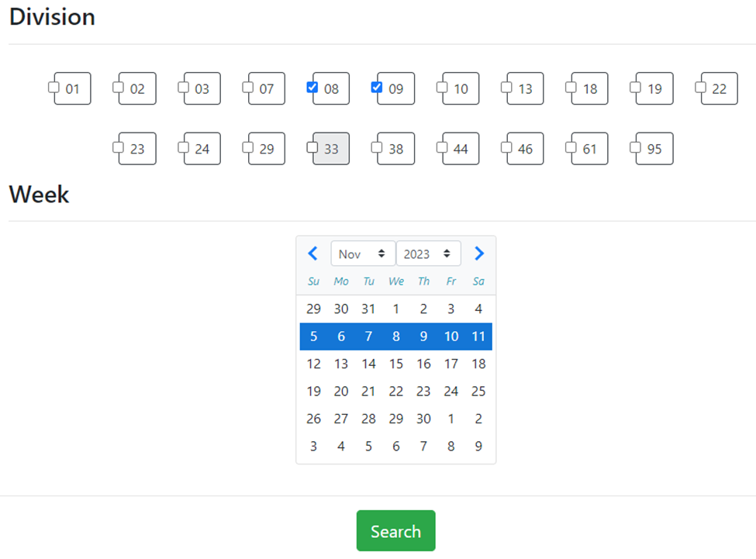
Task: Select division 46 checkbox
Action: click(x=506, y=147)
